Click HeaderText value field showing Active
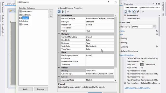 point(100,25)
